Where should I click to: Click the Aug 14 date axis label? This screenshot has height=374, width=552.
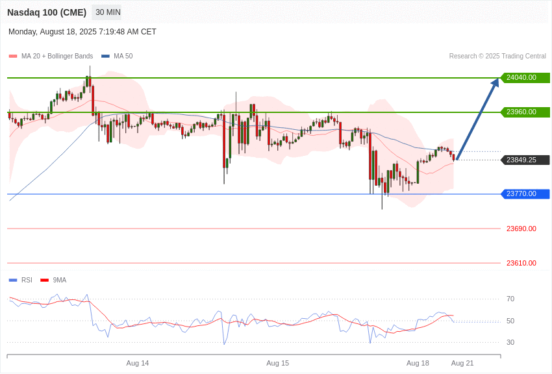138,363
